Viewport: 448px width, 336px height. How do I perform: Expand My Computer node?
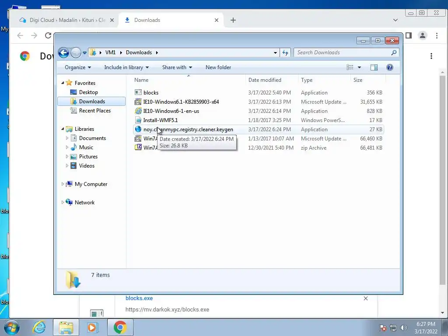63,184
